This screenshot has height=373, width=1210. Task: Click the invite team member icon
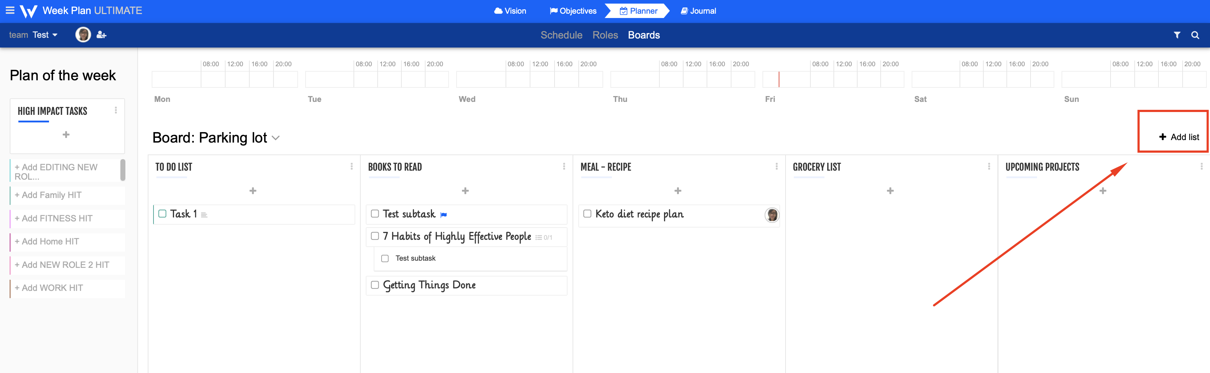pos(102,35)
